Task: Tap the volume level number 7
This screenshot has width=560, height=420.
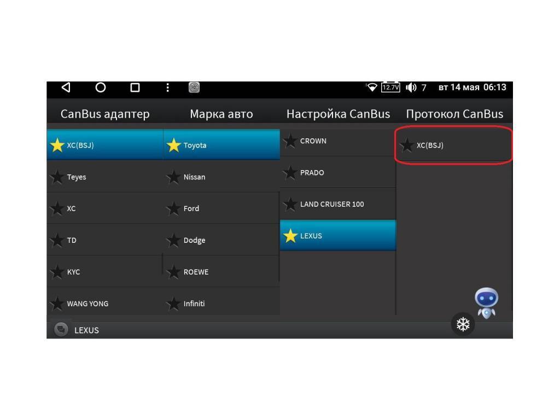Action: click(x=424, y=88)
